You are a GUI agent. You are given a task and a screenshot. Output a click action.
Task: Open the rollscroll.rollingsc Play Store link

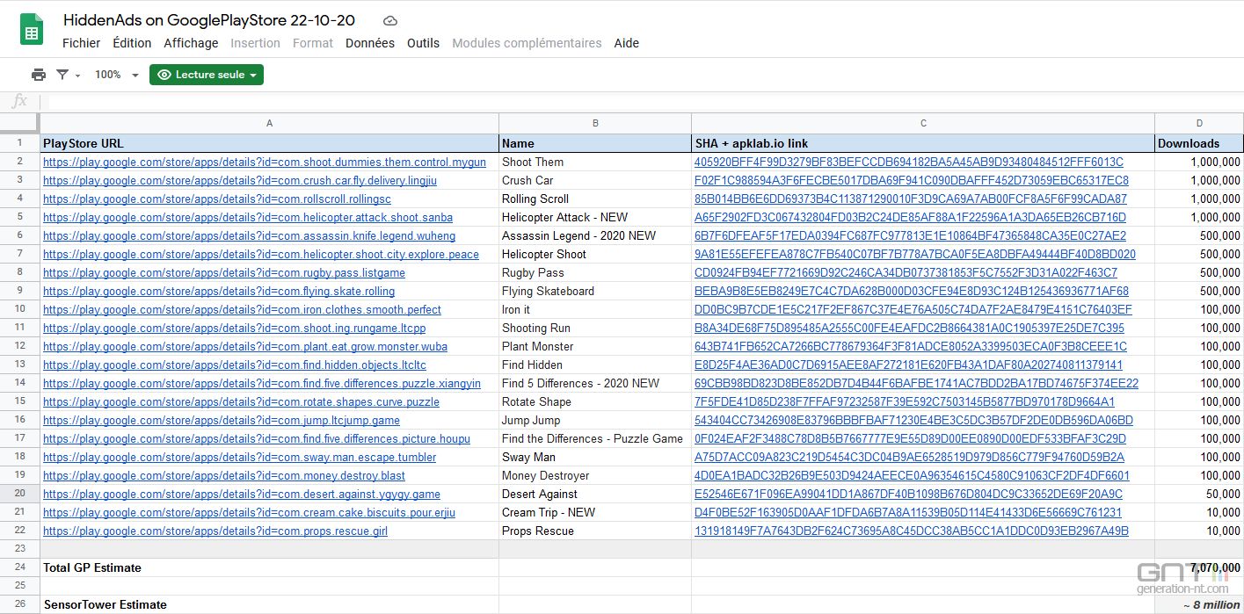tap(216, 199)
